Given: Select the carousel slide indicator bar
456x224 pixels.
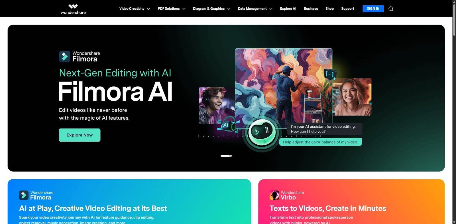Looking at the screenshot, I should click(226, 156).
